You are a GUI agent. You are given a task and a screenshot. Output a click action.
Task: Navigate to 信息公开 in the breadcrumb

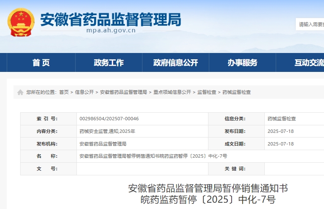click(84, 92)
